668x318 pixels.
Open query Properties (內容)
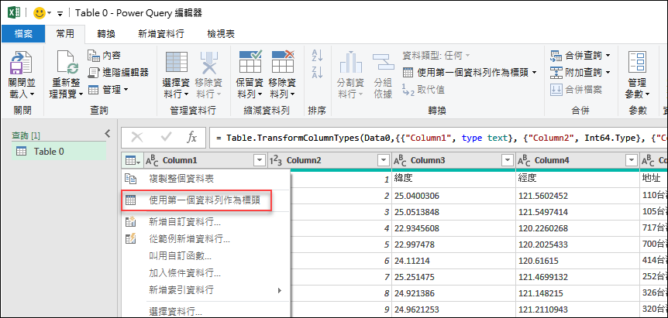(105, 55)
